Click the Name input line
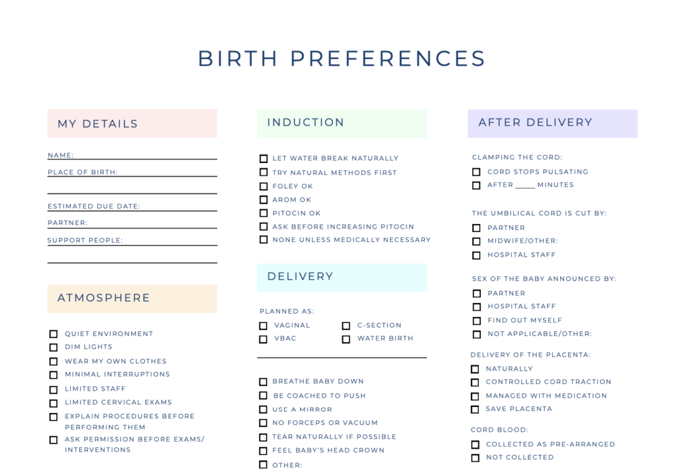The width and height of the screenshot is (686, 472). (x=132, y=156)
